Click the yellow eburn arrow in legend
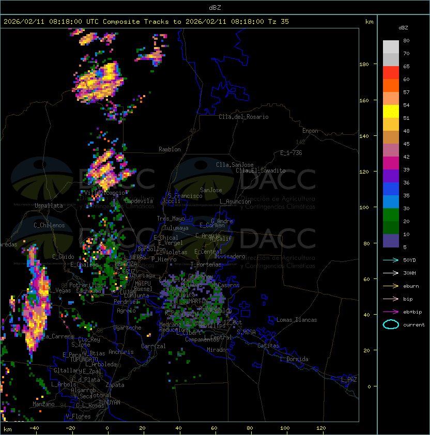 (x=391, y=286)
